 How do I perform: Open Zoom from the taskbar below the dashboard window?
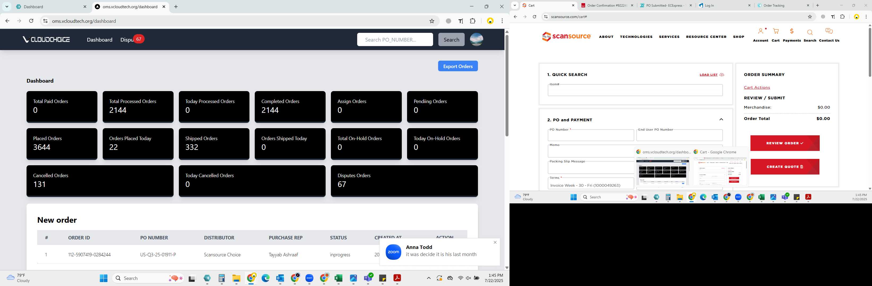pyautogui.click(x=309, y=278)
